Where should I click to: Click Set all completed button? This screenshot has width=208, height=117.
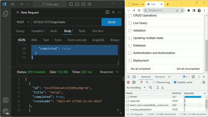click(x=141, y=69)
